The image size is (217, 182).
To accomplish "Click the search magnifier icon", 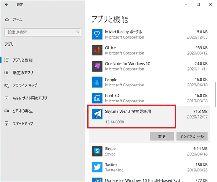I will click(77, 32).
